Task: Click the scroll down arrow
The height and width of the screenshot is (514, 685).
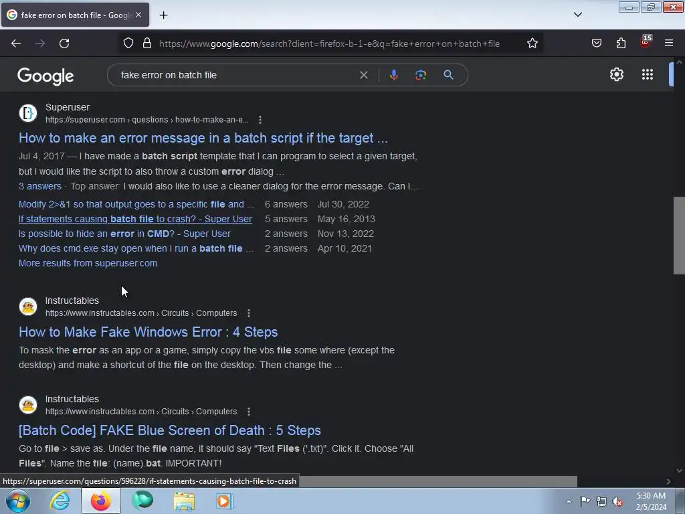Action: click(x=679, y=470)
